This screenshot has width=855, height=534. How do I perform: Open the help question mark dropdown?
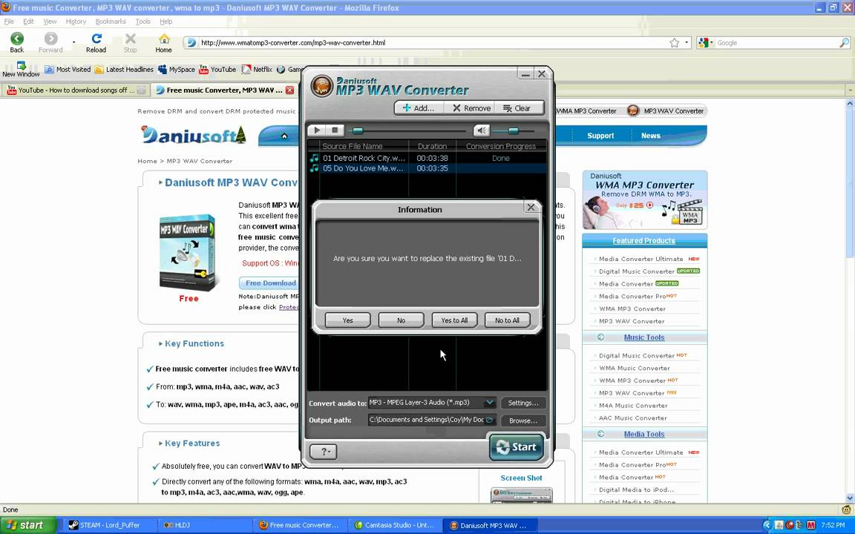point(324,451)
